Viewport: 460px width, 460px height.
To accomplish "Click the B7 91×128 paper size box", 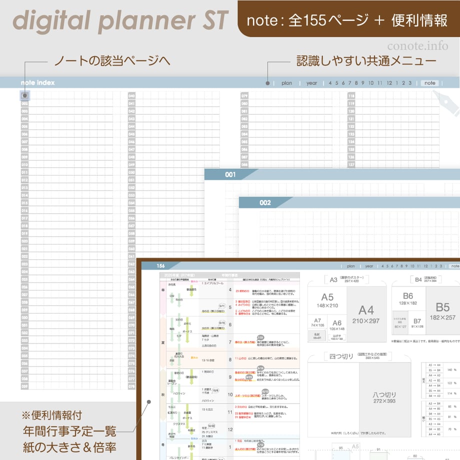I will click(417, 322).
